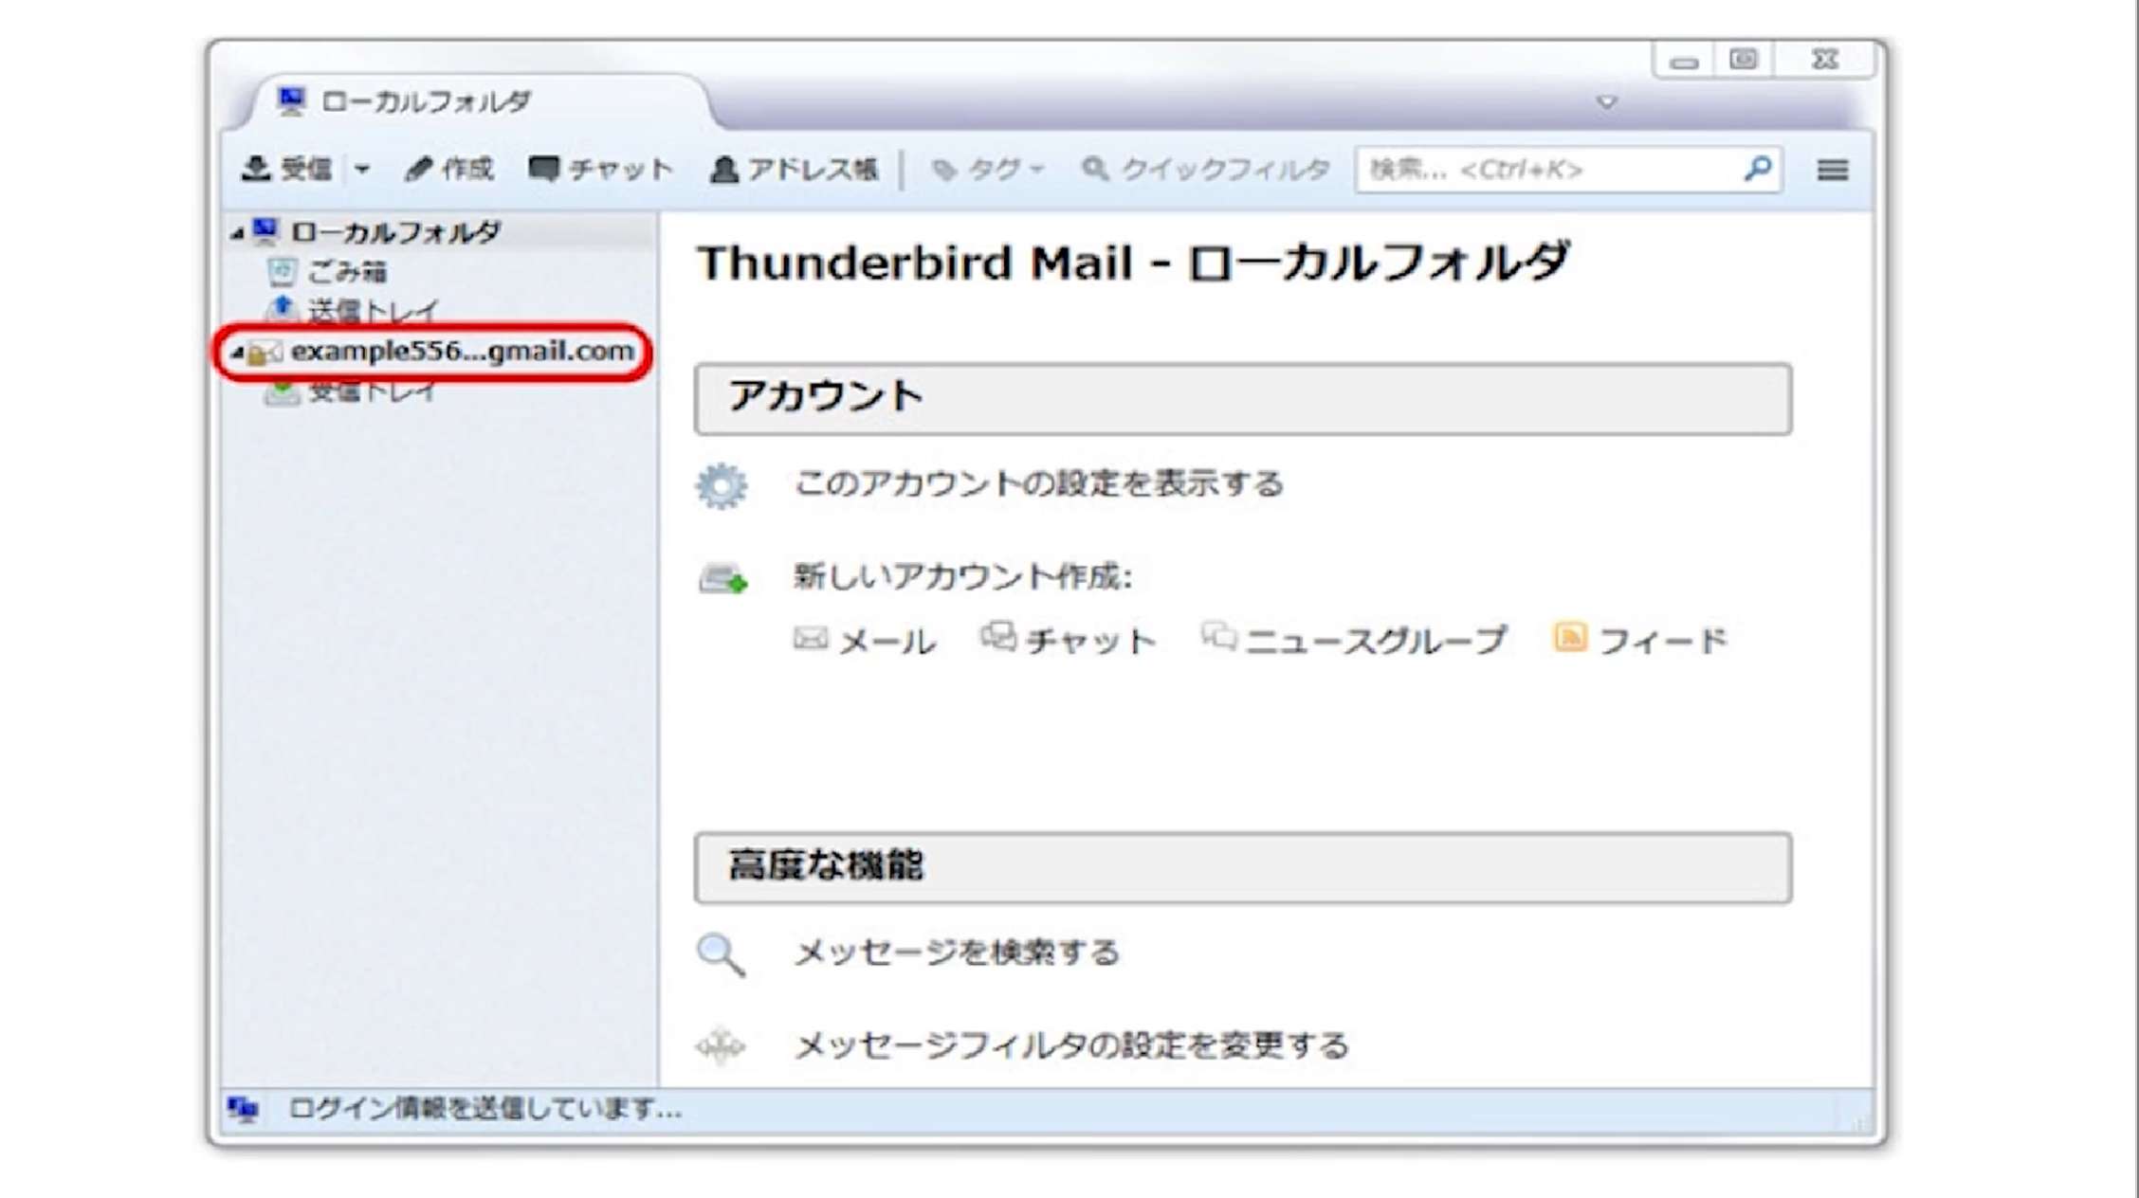
Task: Toggle the クイックフィルタ button
Action: [1206, 170]
